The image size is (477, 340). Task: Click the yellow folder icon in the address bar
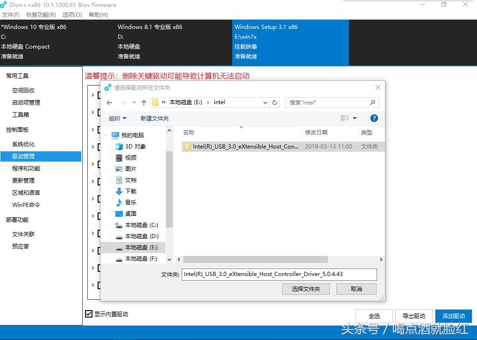coord(156,102)
